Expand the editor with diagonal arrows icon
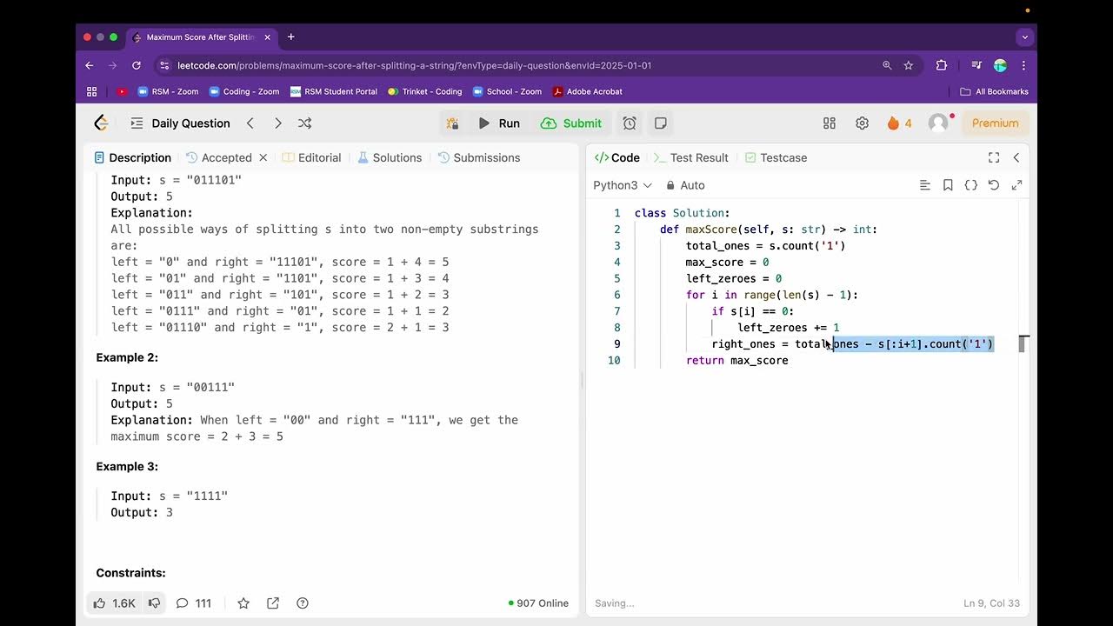1113x626 pixels. [x=1016, y=185]
